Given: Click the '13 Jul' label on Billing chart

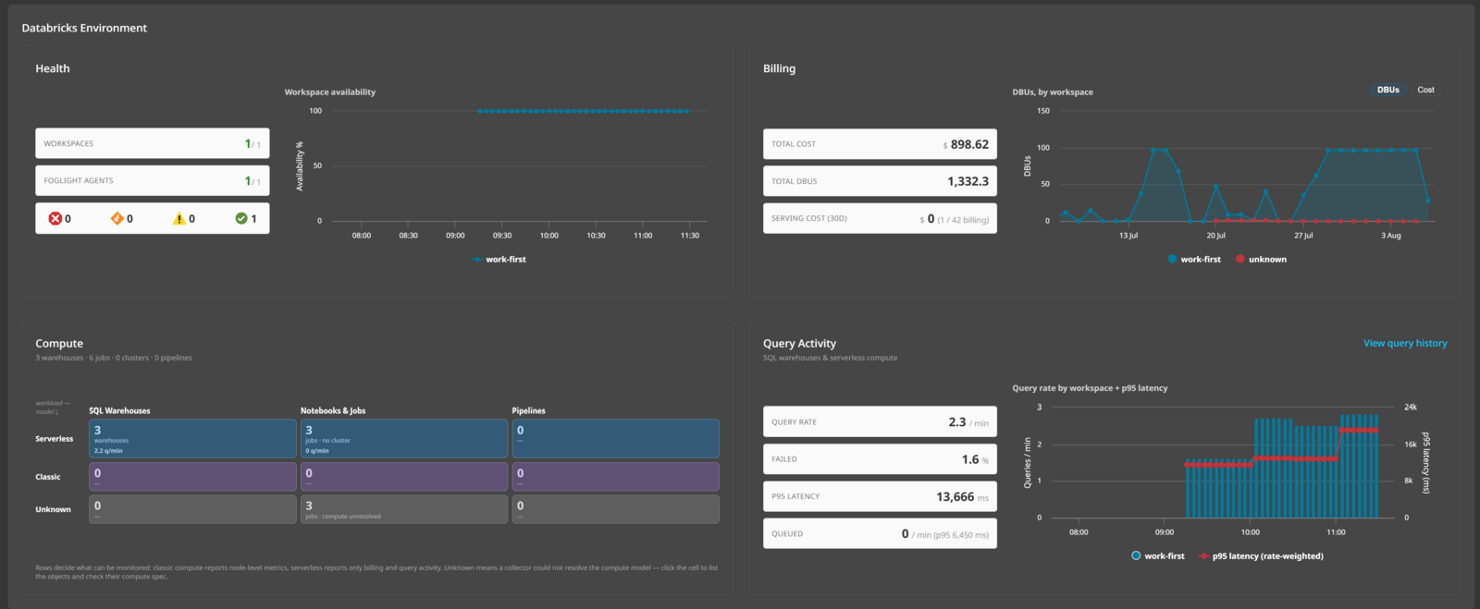Looking at the screenshot, I should (x=1128, y=236).
